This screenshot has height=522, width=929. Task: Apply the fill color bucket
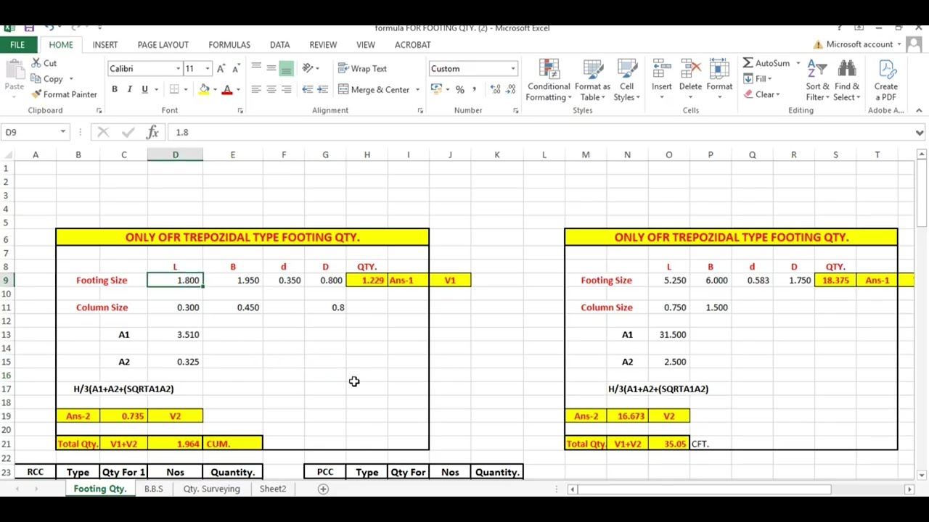pyautogui.click(x=205, y=89)
